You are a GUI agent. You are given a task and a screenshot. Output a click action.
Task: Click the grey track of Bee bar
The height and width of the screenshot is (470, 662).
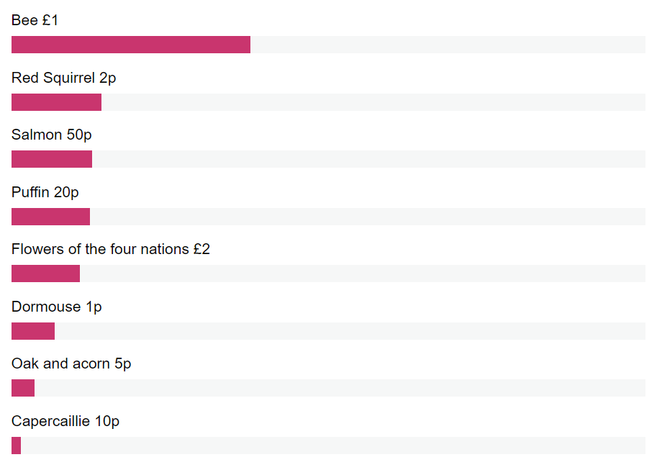click(448, 45)
